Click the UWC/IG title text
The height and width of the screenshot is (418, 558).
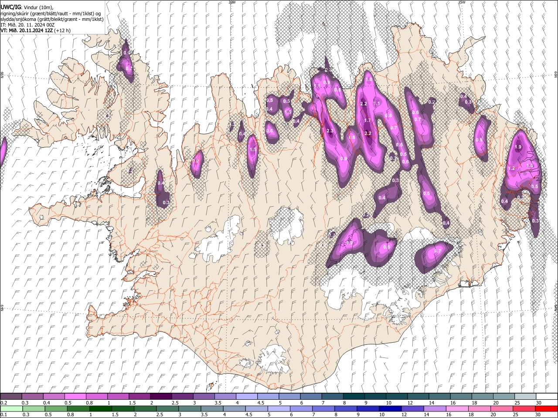10,7
